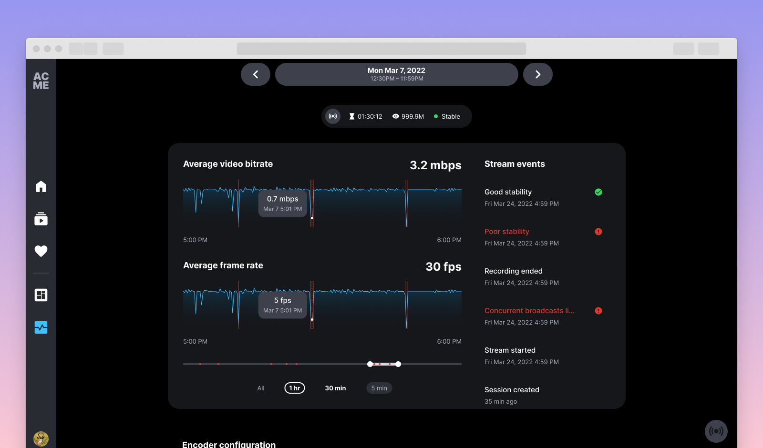The height and width of the screenshot is (448, 763).
Task: Click the red alert icon beside Poor stability
Action: (x=598, y=232)
